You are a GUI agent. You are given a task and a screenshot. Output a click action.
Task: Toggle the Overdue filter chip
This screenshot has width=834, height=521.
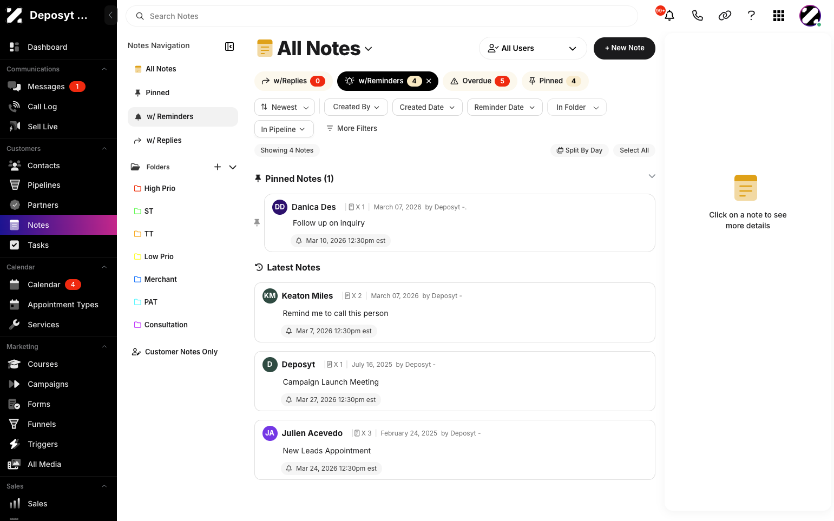click(480, 81)
